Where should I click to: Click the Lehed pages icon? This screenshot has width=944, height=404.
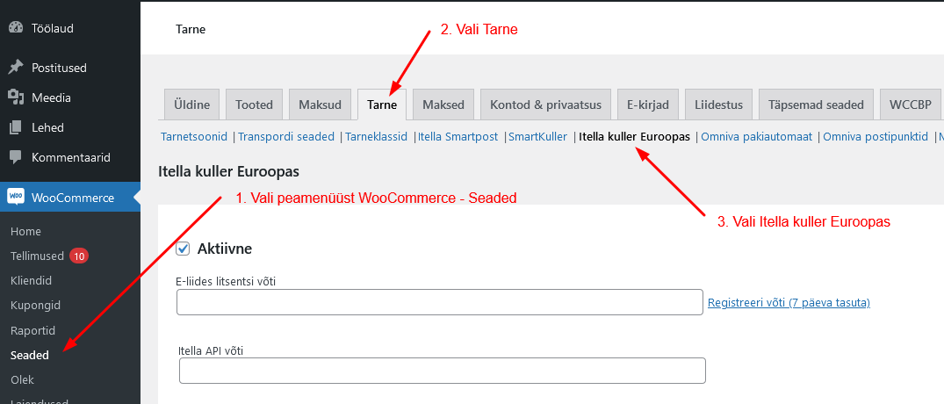click(15, 127)
